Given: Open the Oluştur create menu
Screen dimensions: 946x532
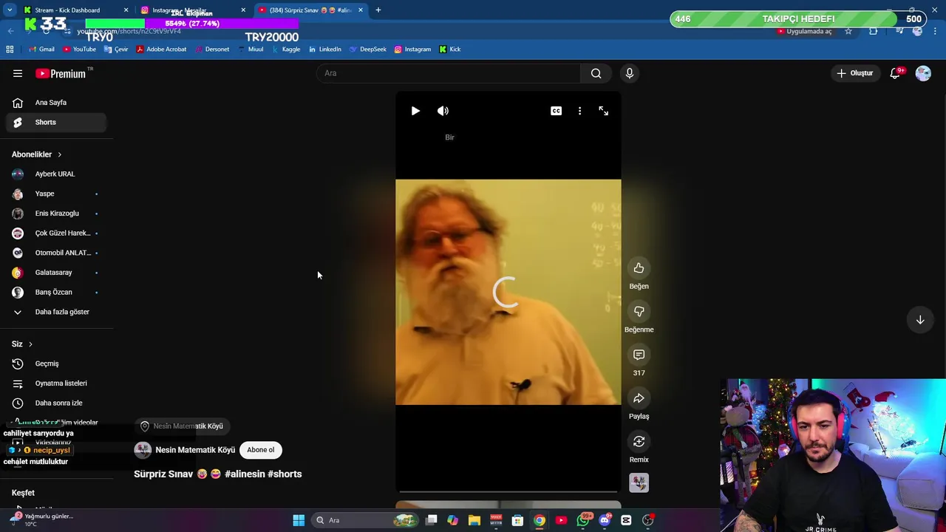Looking at the screenshot, I should point(854,73).
